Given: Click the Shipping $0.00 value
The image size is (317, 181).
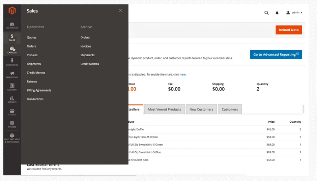Looking at the screenshot, I should (218, 89).
